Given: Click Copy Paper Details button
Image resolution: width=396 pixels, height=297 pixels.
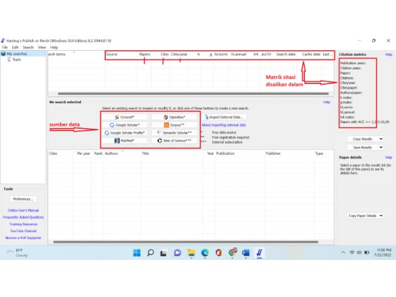Looking at the screenshot, I should 363,216.
